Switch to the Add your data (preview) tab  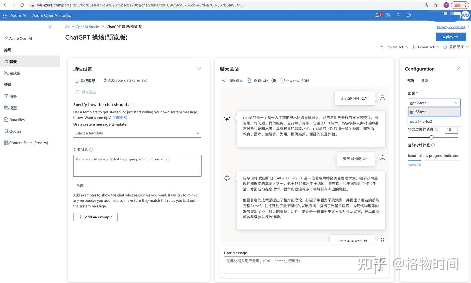(125, 80)
